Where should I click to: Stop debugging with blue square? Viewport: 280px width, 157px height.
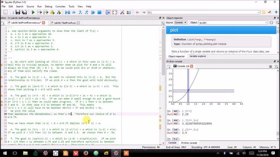point(99,12)
